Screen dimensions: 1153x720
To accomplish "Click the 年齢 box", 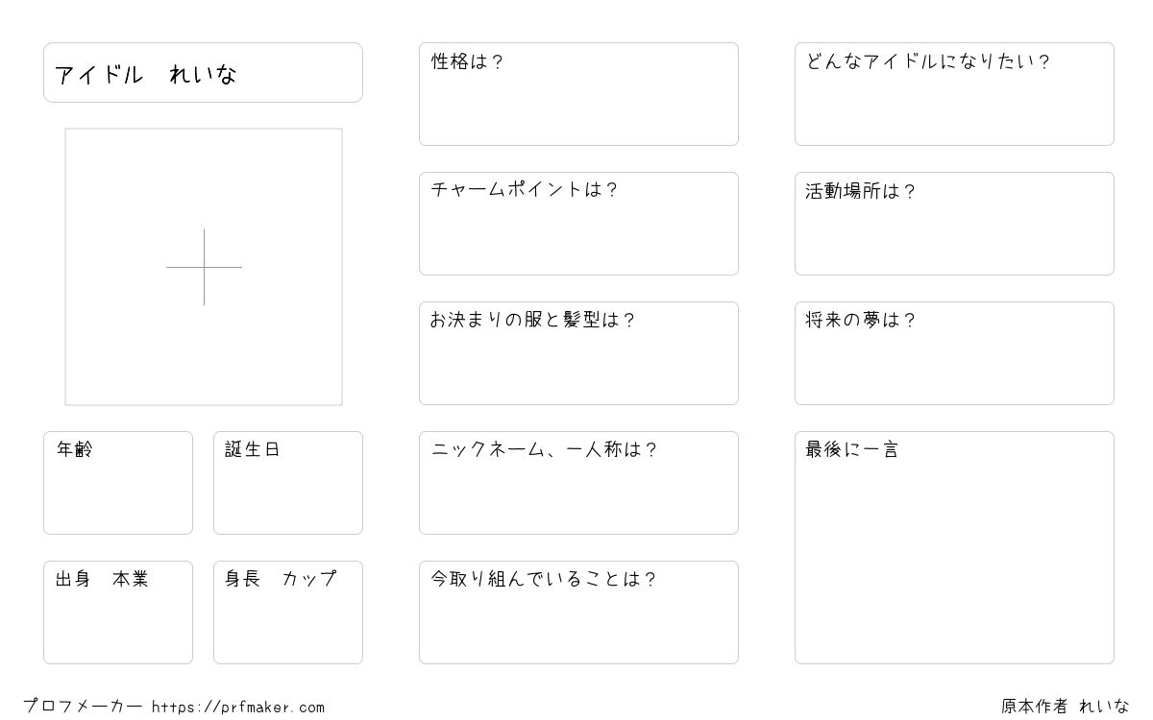I will pyautogui.click(x=118, y=483).
